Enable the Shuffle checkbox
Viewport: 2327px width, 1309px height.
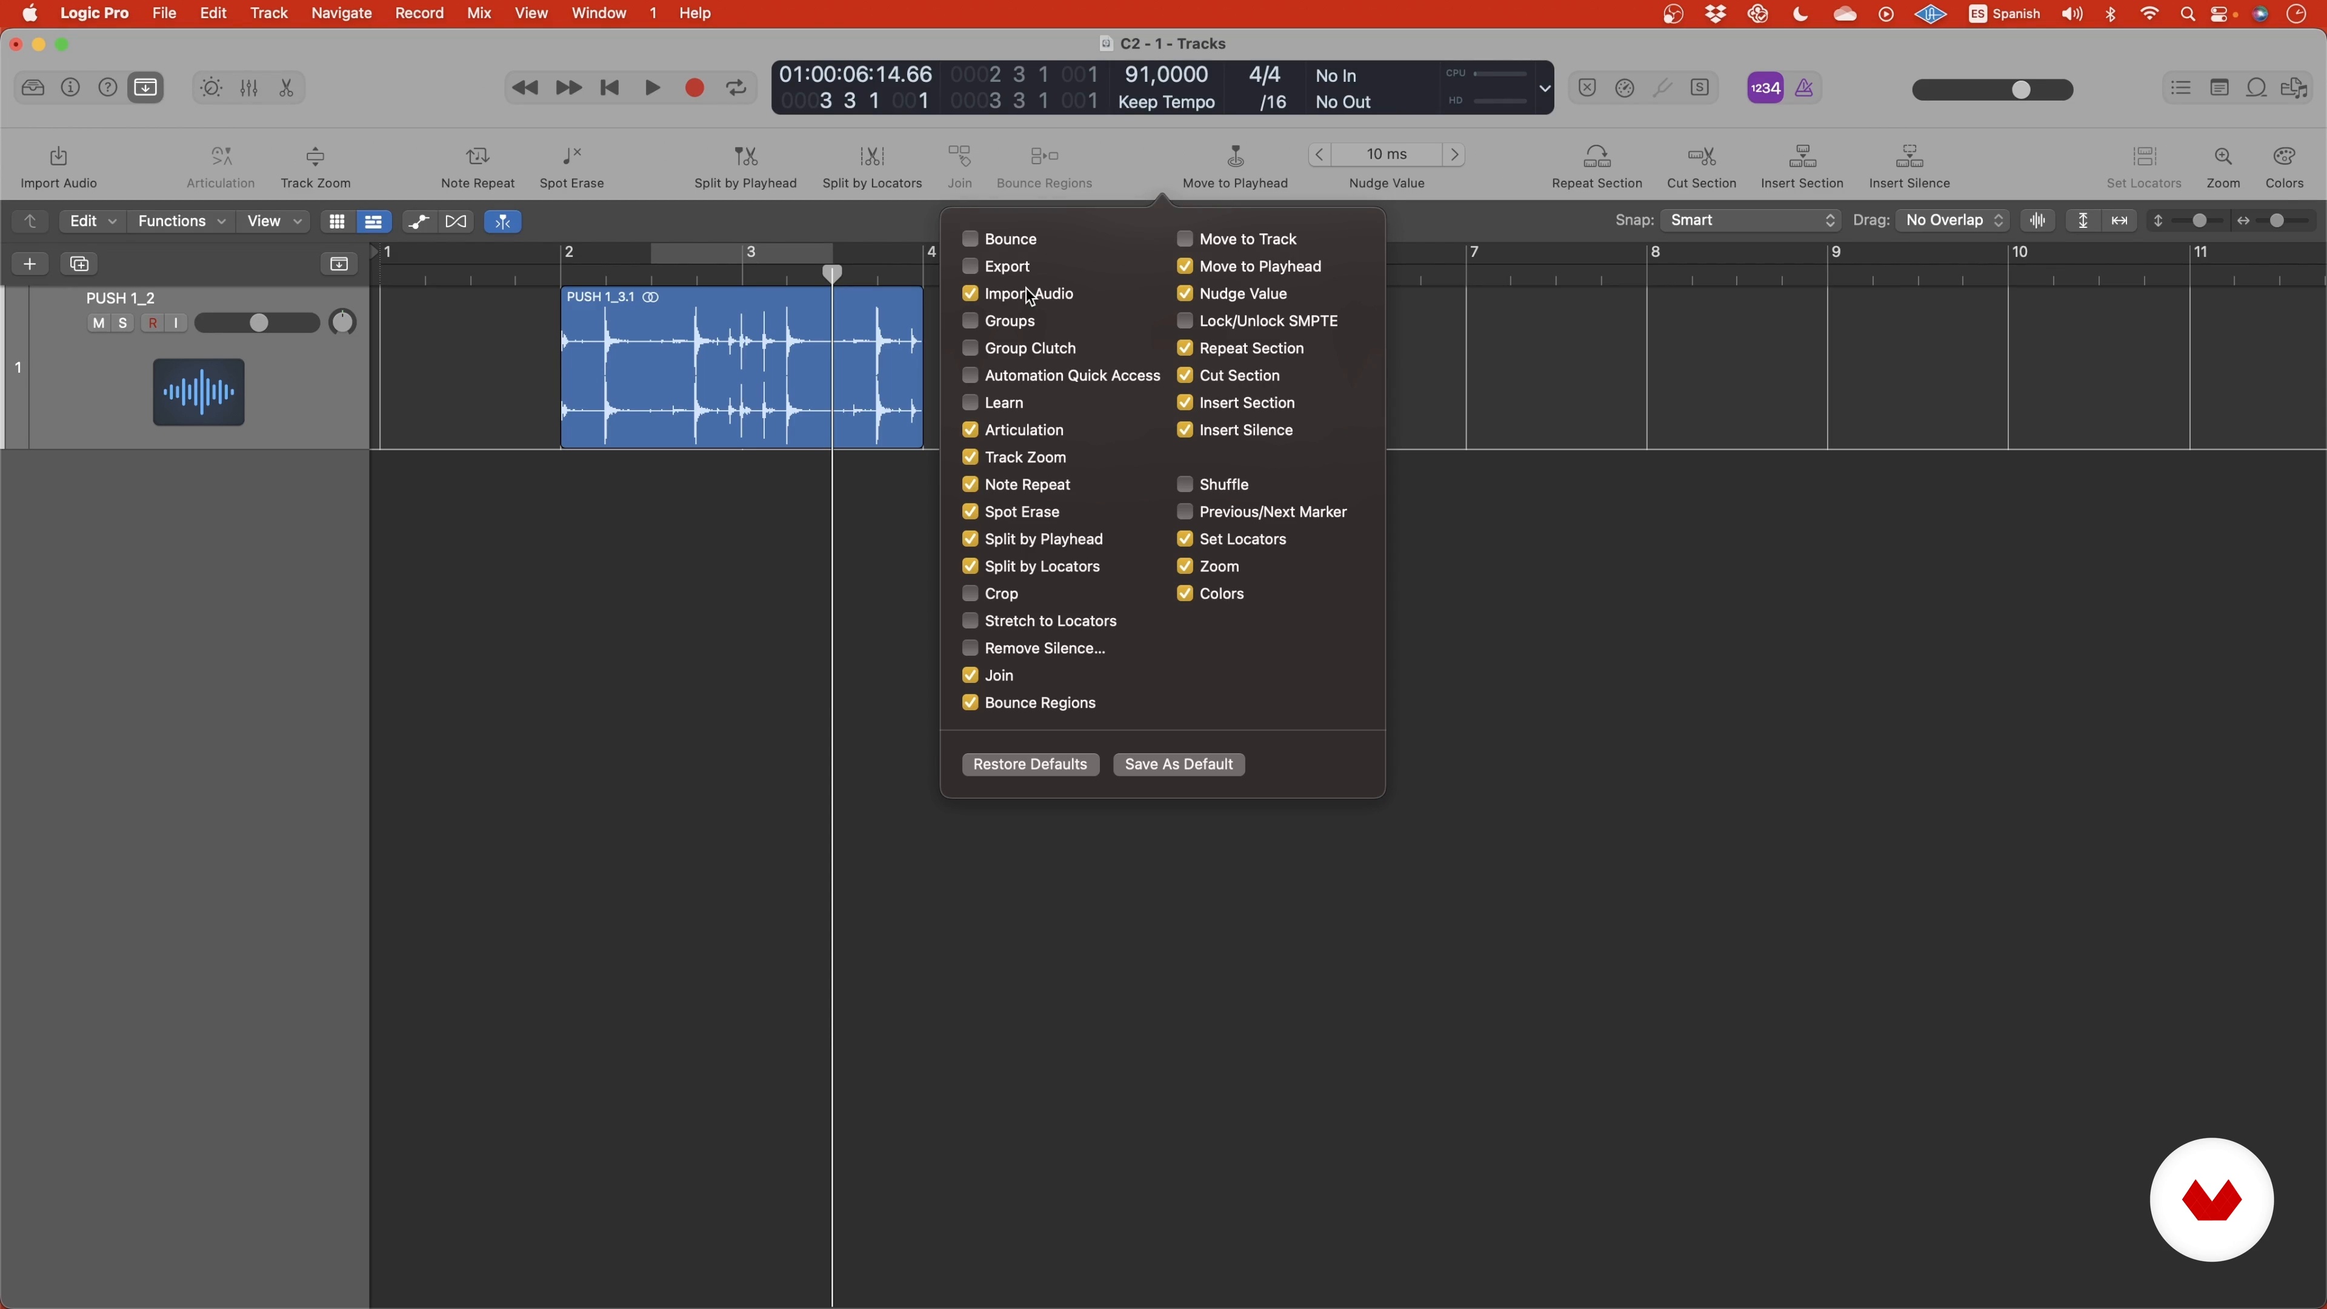[x=1185, y=484]
